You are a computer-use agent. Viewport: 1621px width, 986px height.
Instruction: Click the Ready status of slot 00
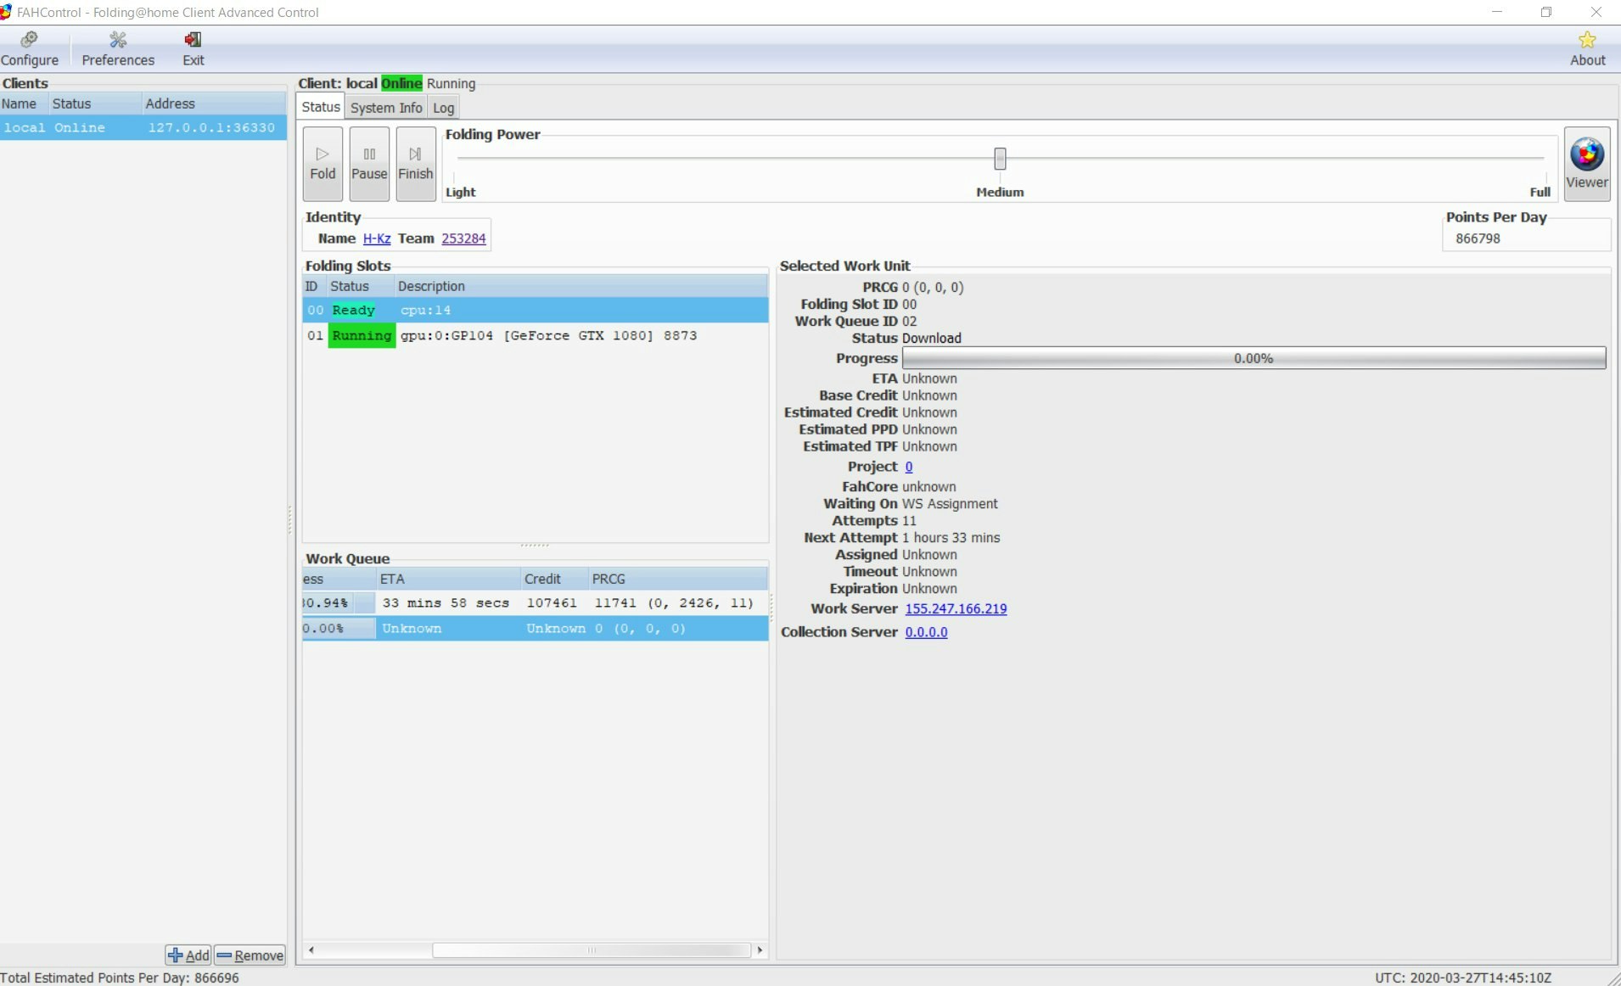(353, 311)
